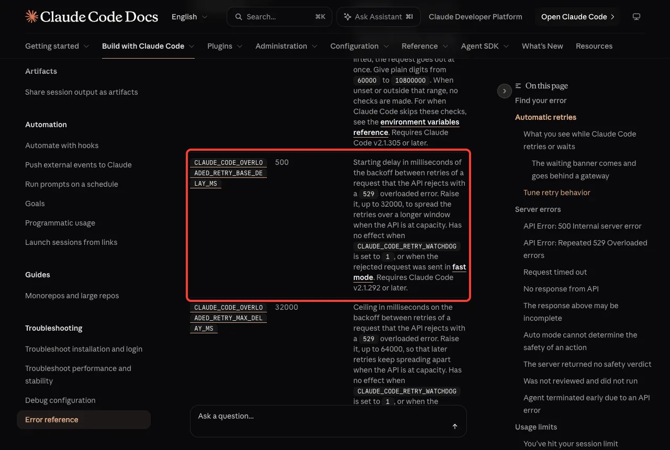Jump to API Error: 500 Internal server error
The width and height of the screenshot is (670, 450).
[583, 226]
